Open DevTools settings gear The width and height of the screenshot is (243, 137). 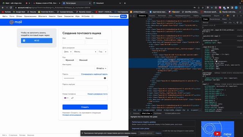[x=234, y=16]
